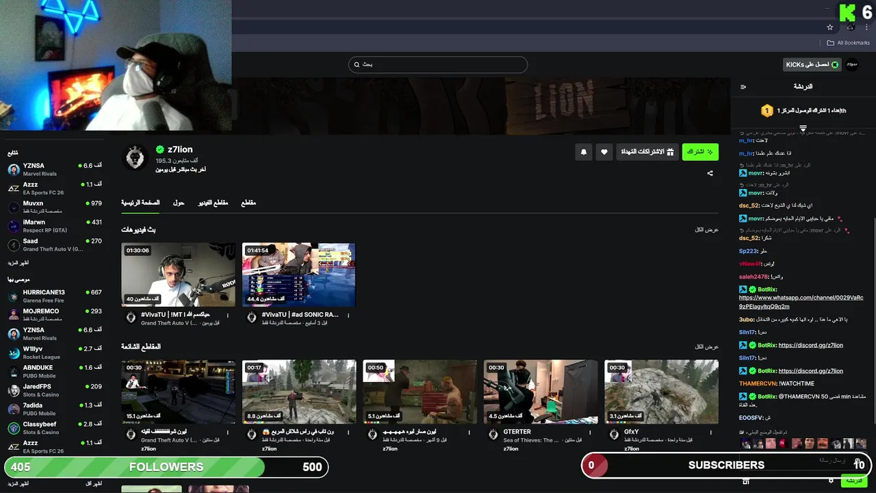Viewport: 876px width, 493px height.
Task: Open iMarwn channel avatar in sidebar
Action: click(14, 226)
